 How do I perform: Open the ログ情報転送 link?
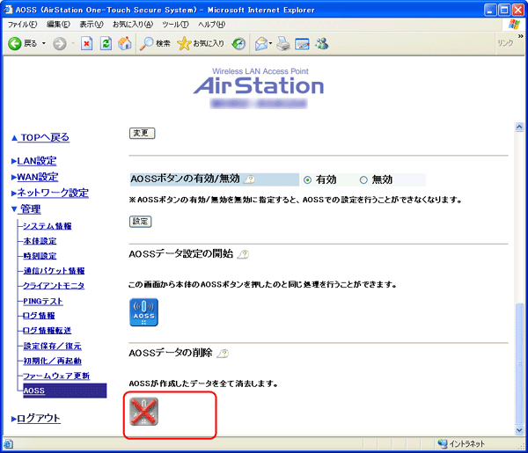pos(48,331)
